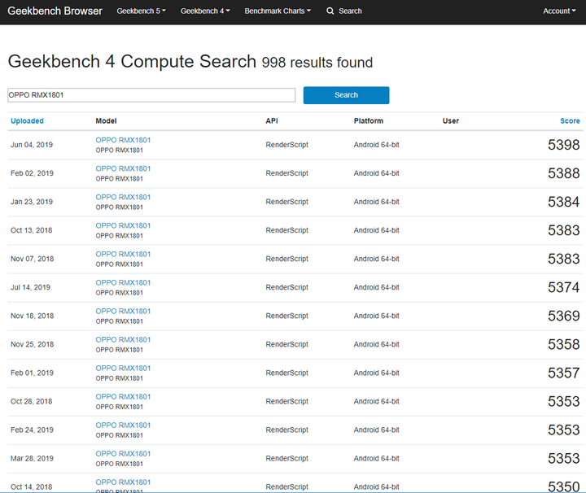This screenshot has height=493, width=586.
Task: Expand the Benchmark Charts dropdown
Action: pyautogui.click(x=278, y=11)
